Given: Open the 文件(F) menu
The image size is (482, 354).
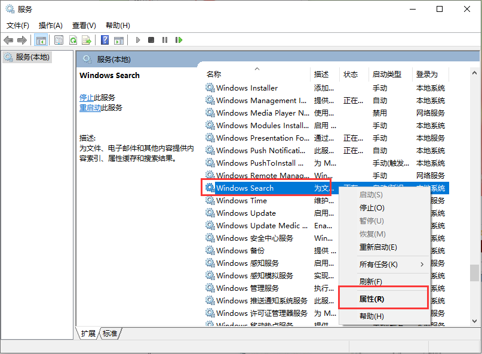Looking at the screenshot, I should tap(18, 26).
